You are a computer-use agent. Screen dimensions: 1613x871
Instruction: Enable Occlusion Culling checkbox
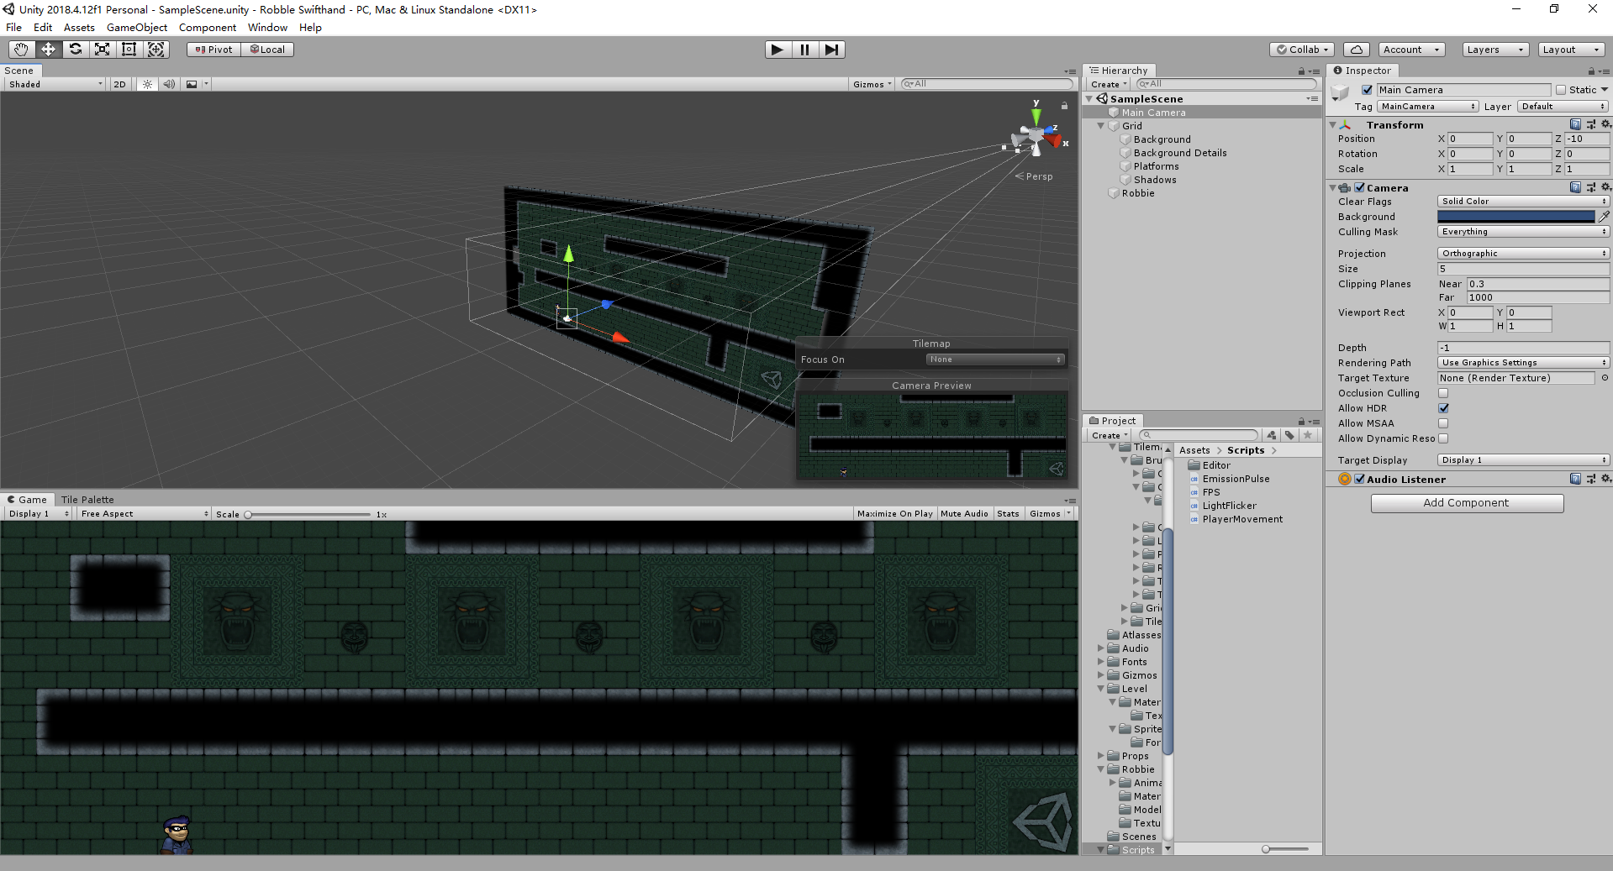(x=1443, y=393)
